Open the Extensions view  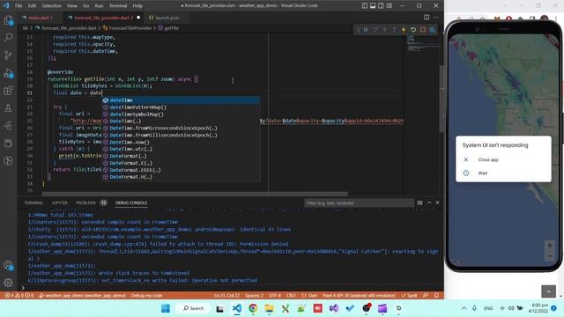pyautogui.click(x=8, y=91)
